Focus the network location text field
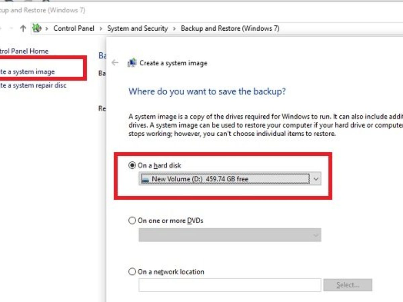The height and width of the screenshot is (302, 403). click(x=230, y=285)
